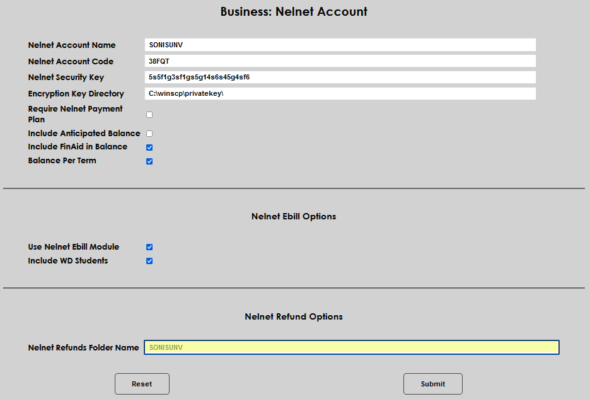The image size is (590, 399).
Task: Click inside the Nelnet Account Code field
Action: (x=340, y=61)
